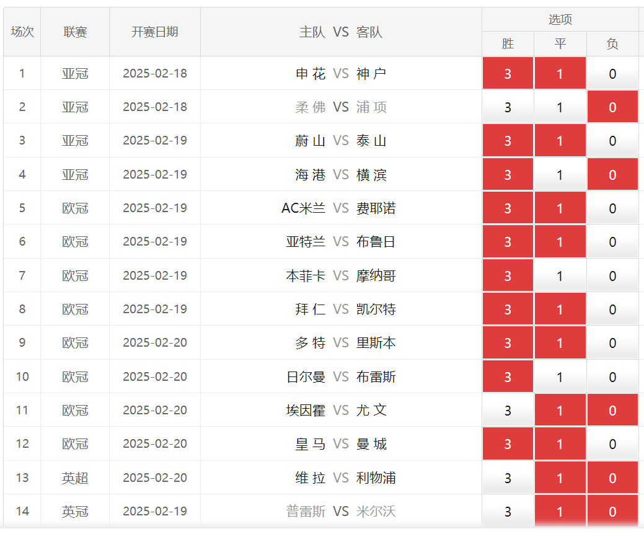The height and width of the screenshot is (534, 644).
Task: Click the match text 埃因霍 VS 尤文
Action: tap(337, 411)
